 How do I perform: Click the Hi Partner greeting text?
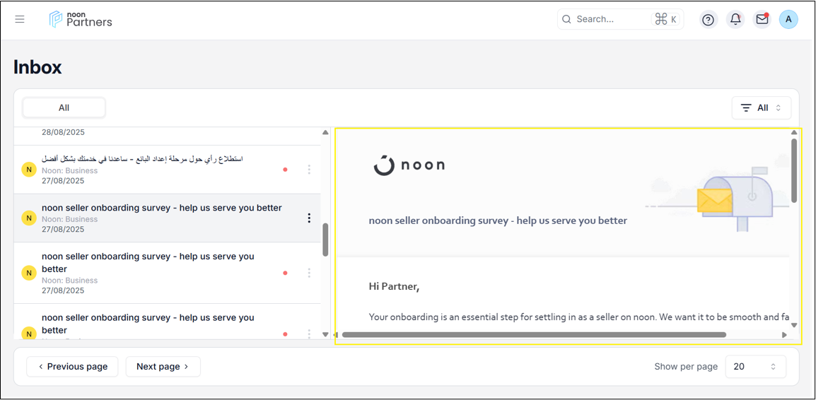(x=394, y=287)
